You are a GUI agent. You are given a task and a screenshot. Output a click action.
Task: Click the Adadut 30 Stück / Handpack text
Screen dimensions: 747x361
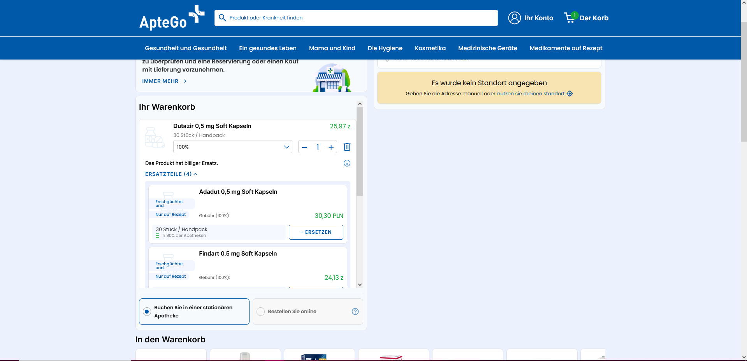(181, 230)
